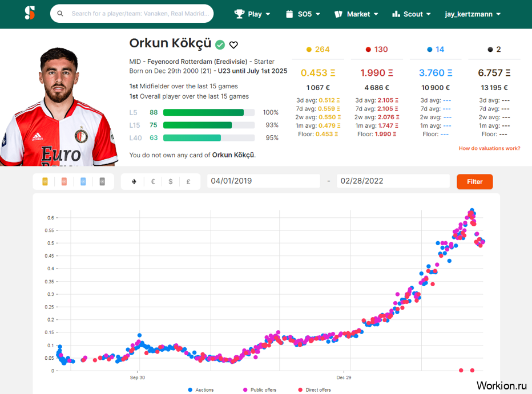The height and width of the screenshot is (394, 532).
Task: Click the SorareData logo icon
Action: point(30,13)
